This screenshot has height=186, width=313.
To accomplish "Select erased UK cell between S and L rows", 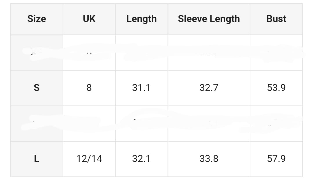I will (x=89, y=123).
